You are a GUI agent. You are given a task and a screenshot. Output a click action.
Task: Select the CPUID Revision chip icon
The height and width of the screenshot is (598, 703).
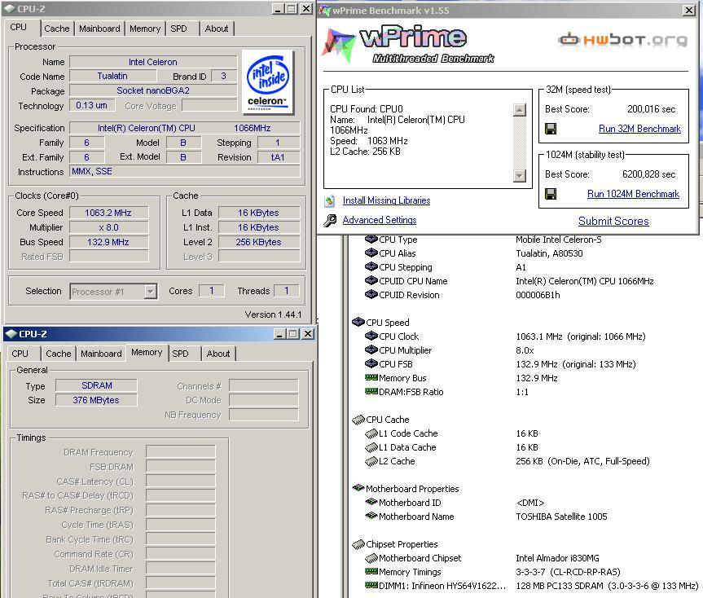click(371, 294)
